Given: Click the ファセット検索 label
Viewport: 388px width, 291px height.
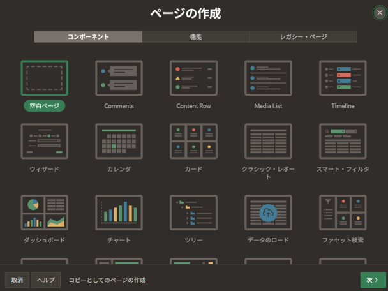Looking at the screenshot, I should pyautogui.click(x=343, y=240).
